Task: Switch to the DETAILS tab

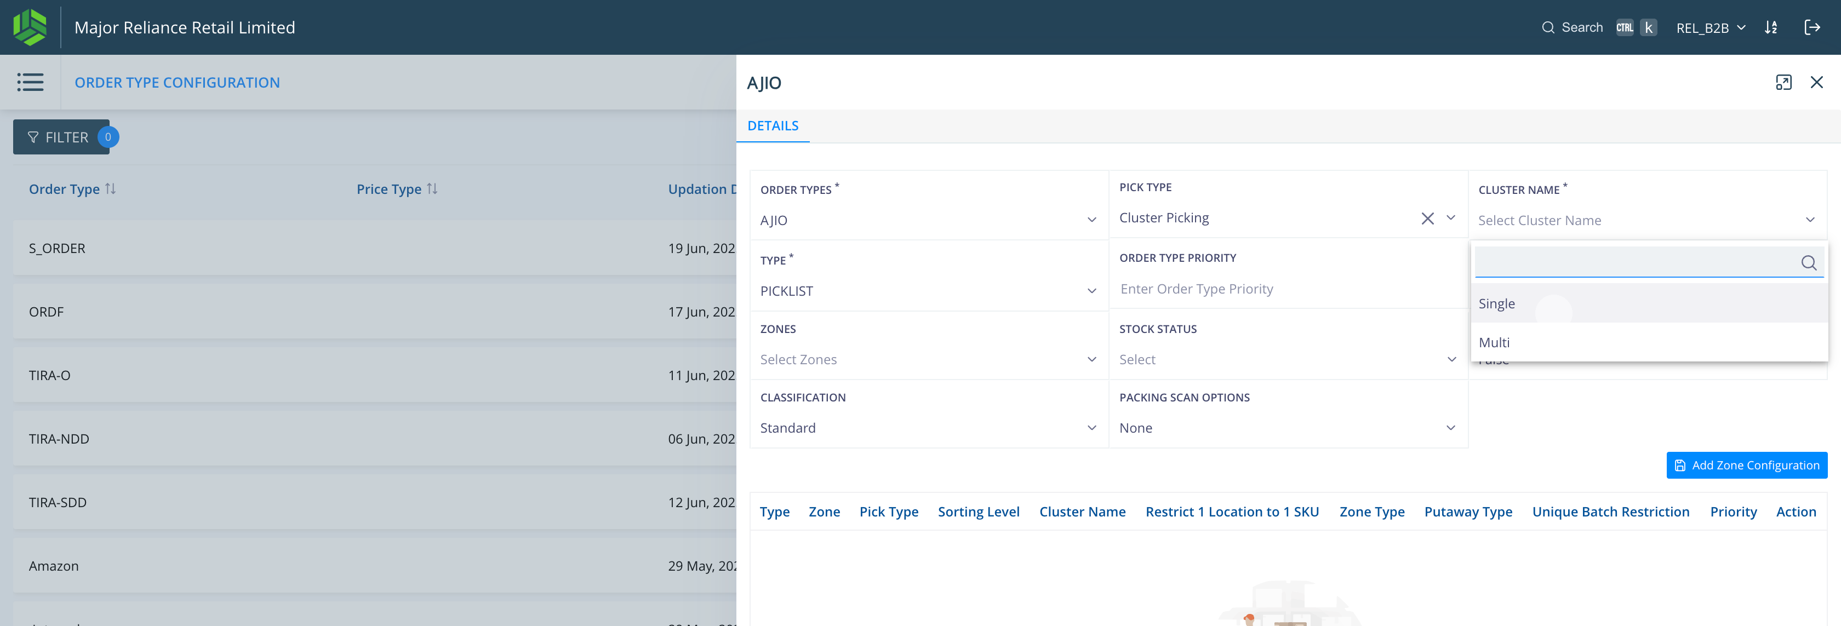Action: [x=773, y=126]
